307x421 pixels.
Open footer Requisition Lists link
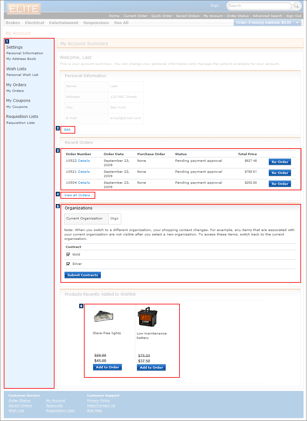coord(60,411)
